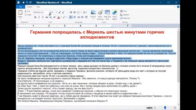Insert a Picture

tap(93, 13)
